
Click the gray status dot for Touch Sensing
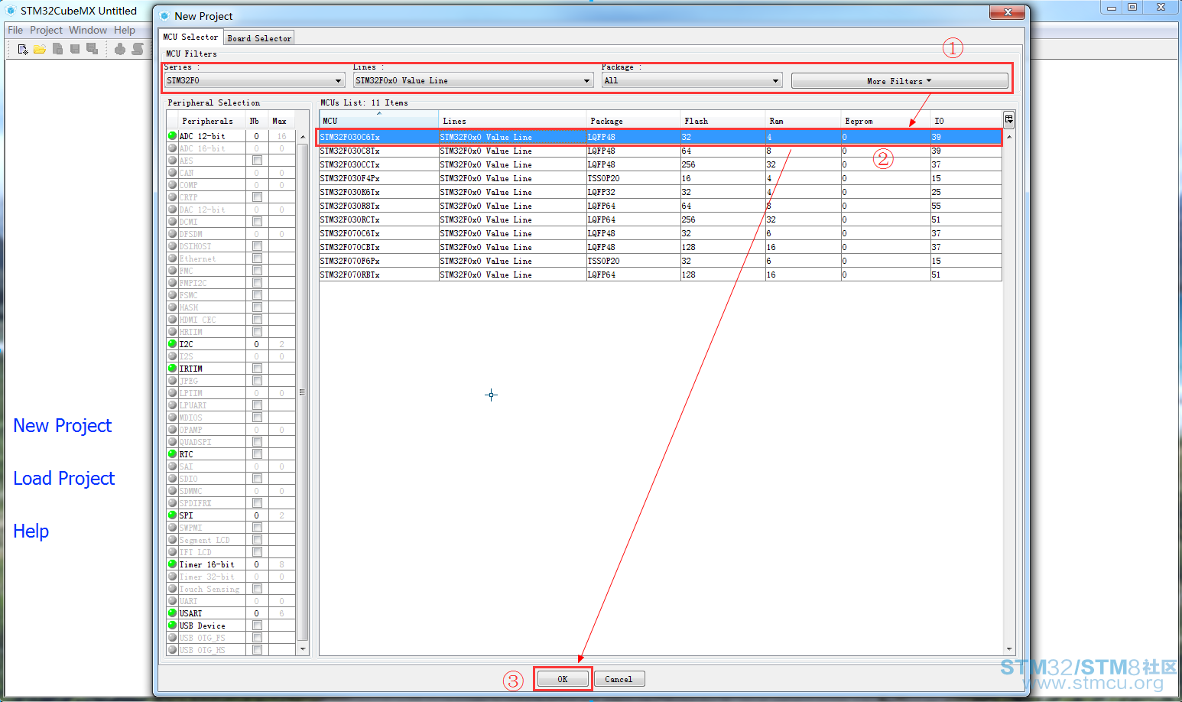pyautogui.click(x=172, y=588)
